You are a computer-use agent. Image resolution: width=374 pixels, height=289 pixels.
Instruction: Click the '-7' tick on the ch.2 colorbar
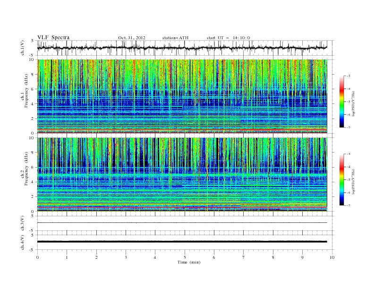(348, 205)
